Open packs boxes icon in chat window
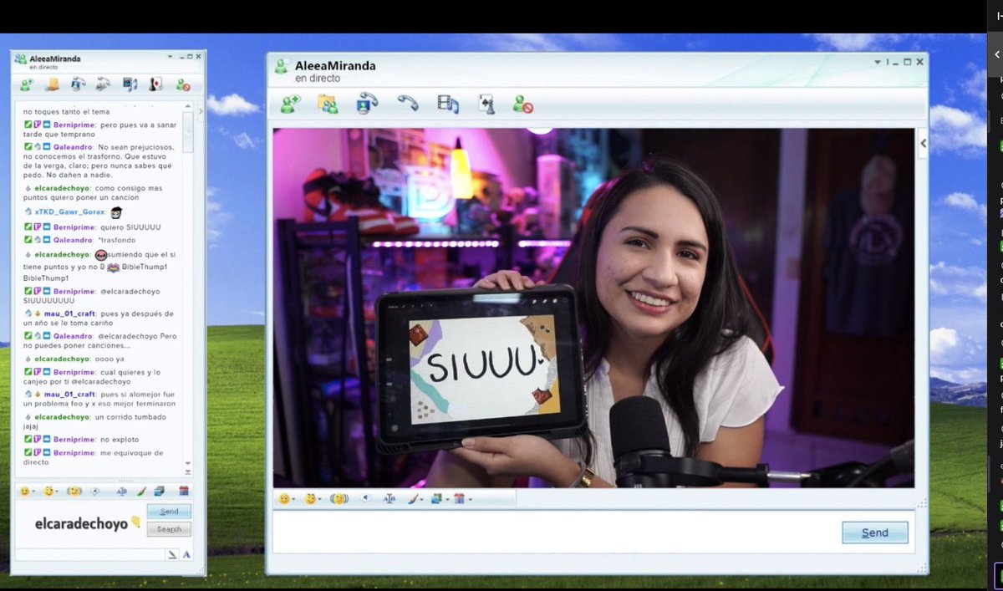Image resolution: width=1003 pixels, height=591 pixels. (160, 492)
